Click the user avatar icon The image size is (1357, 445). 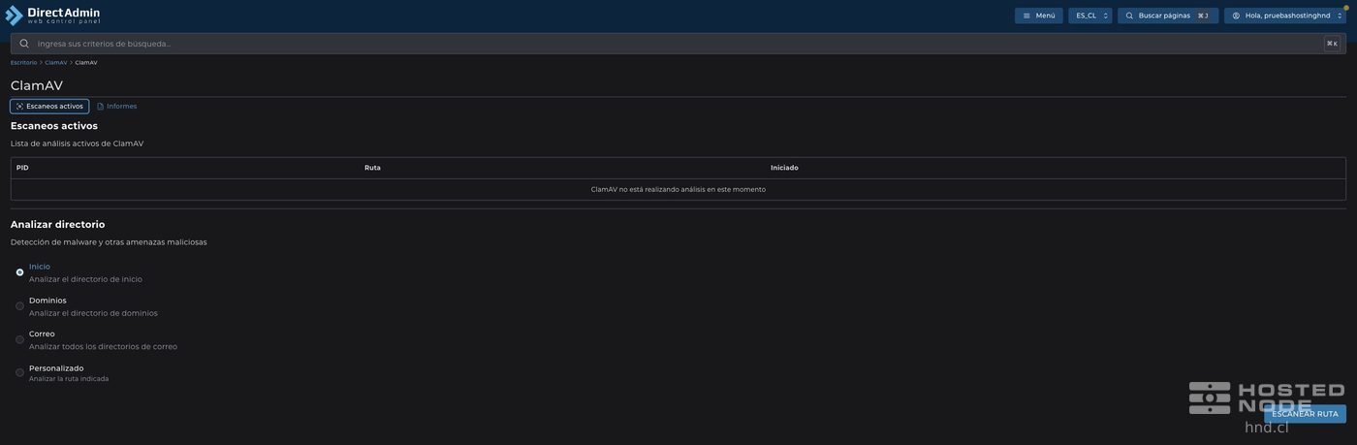click(x=1236, y=16)
